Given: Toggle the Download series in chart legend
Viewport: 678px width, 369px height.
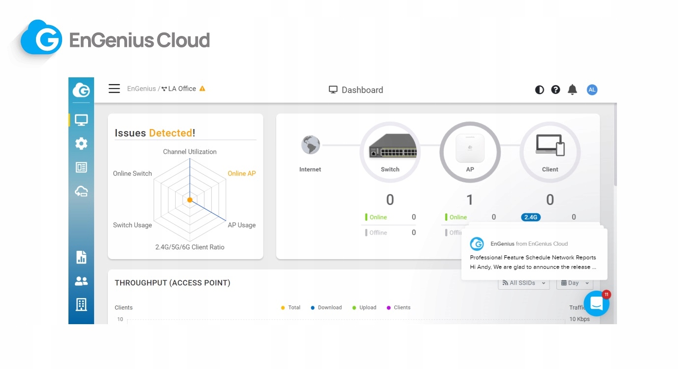Looking at the screenshot, I should [326, 307].
